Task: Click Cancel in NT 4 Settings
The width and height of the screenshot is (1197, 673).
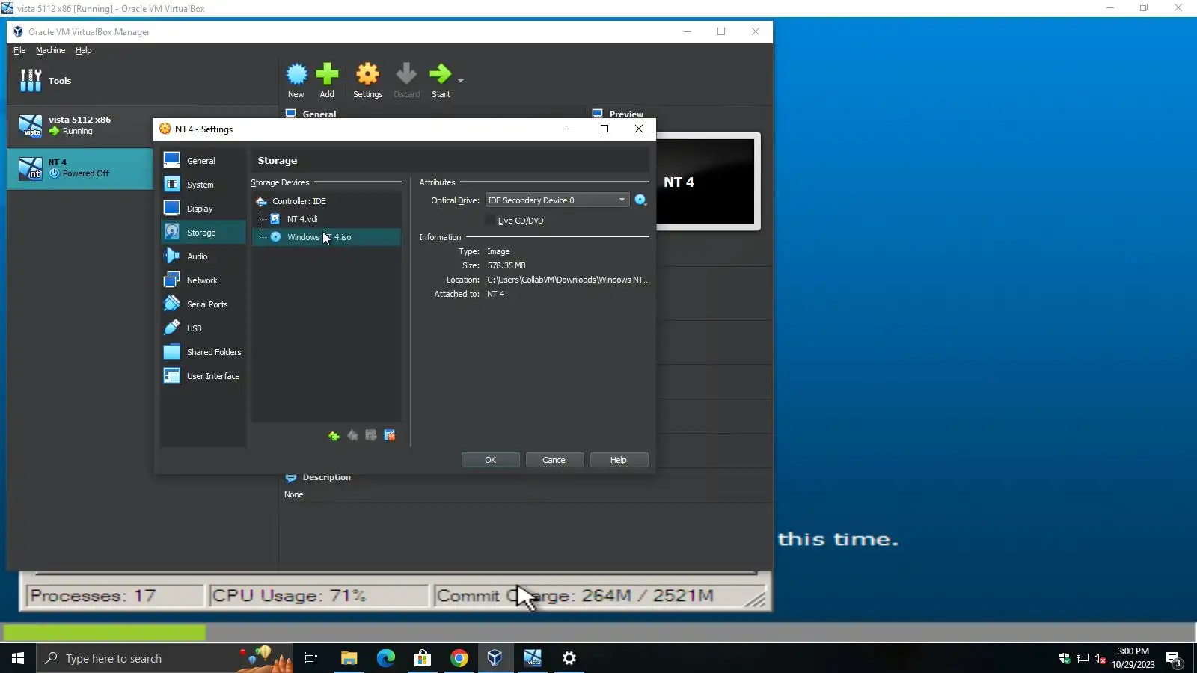Action: point(554,460)
